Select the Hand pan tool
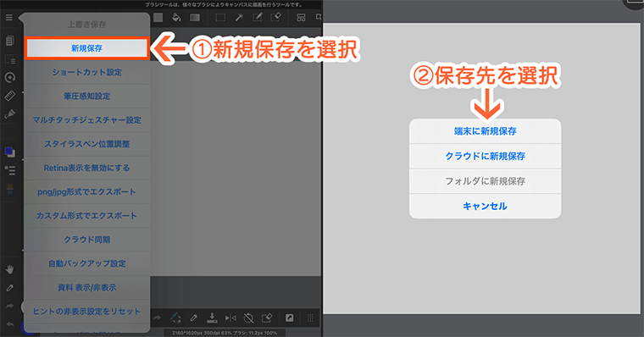The image size is (644, 337). coord(10,269)
